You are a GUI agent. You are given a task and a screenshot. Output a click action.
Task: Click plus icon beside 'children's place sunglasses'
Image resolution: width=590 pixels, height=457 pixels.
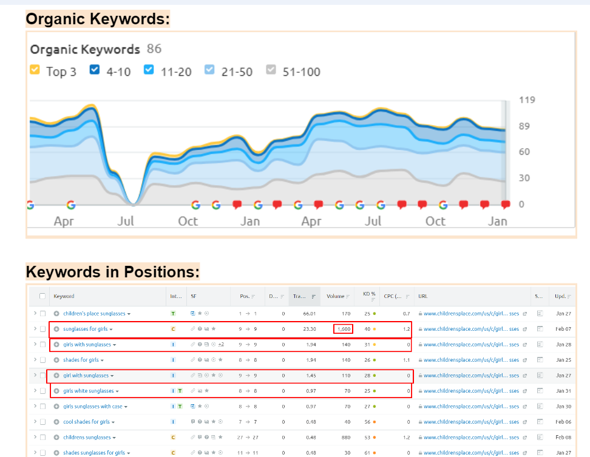point(56,313)
